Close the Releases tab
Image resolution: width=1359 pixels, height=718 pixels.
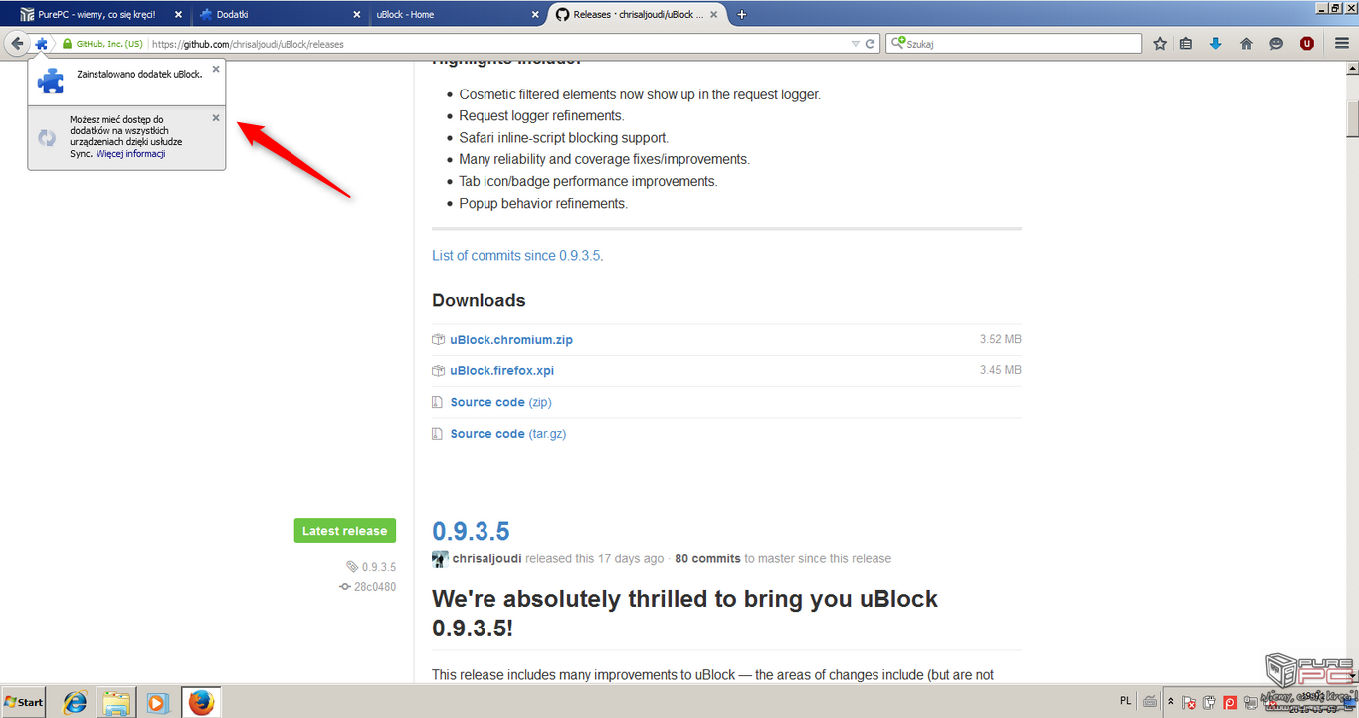click(715, 14)
